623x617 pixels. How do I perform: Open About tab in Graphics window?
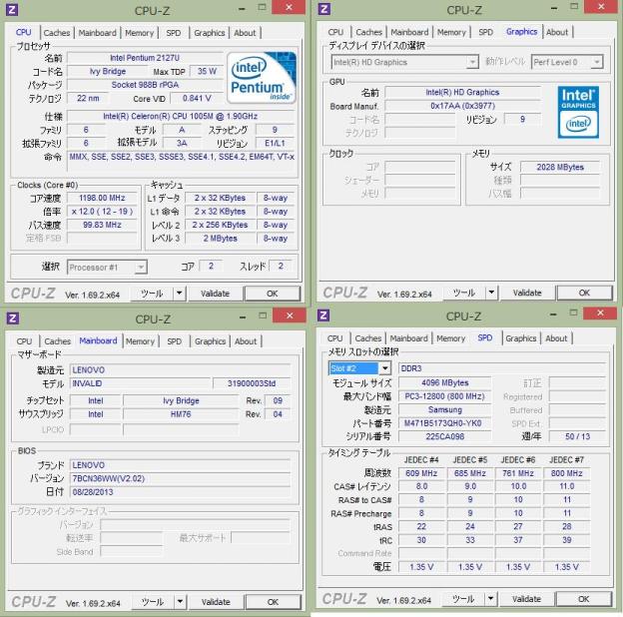(557, 32)
